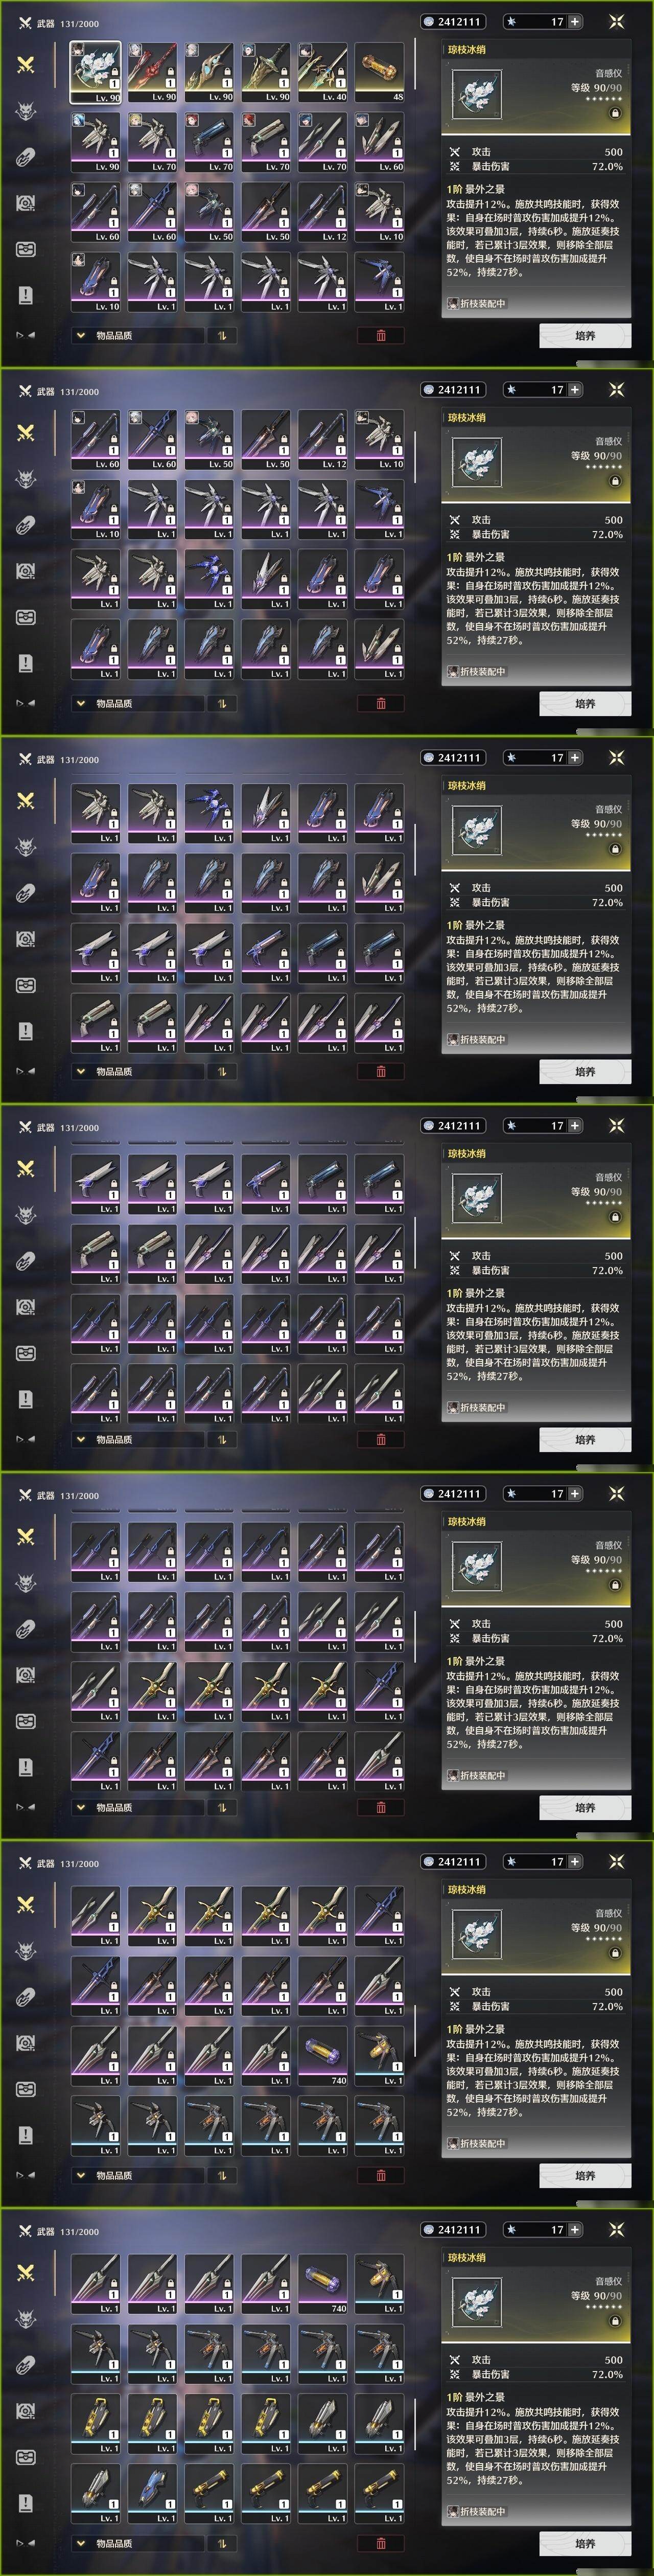This screenshot has width=654, height=2576.
Task: Open the crossed-swords weapons tab in topmost sidebar
Action: [26, 64]
